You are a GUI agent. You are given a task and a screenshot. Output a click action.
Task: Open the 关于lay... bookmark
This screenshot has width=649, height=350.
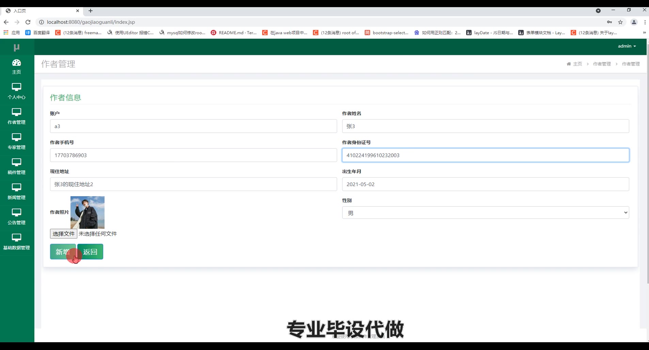[x=594, y=33]
